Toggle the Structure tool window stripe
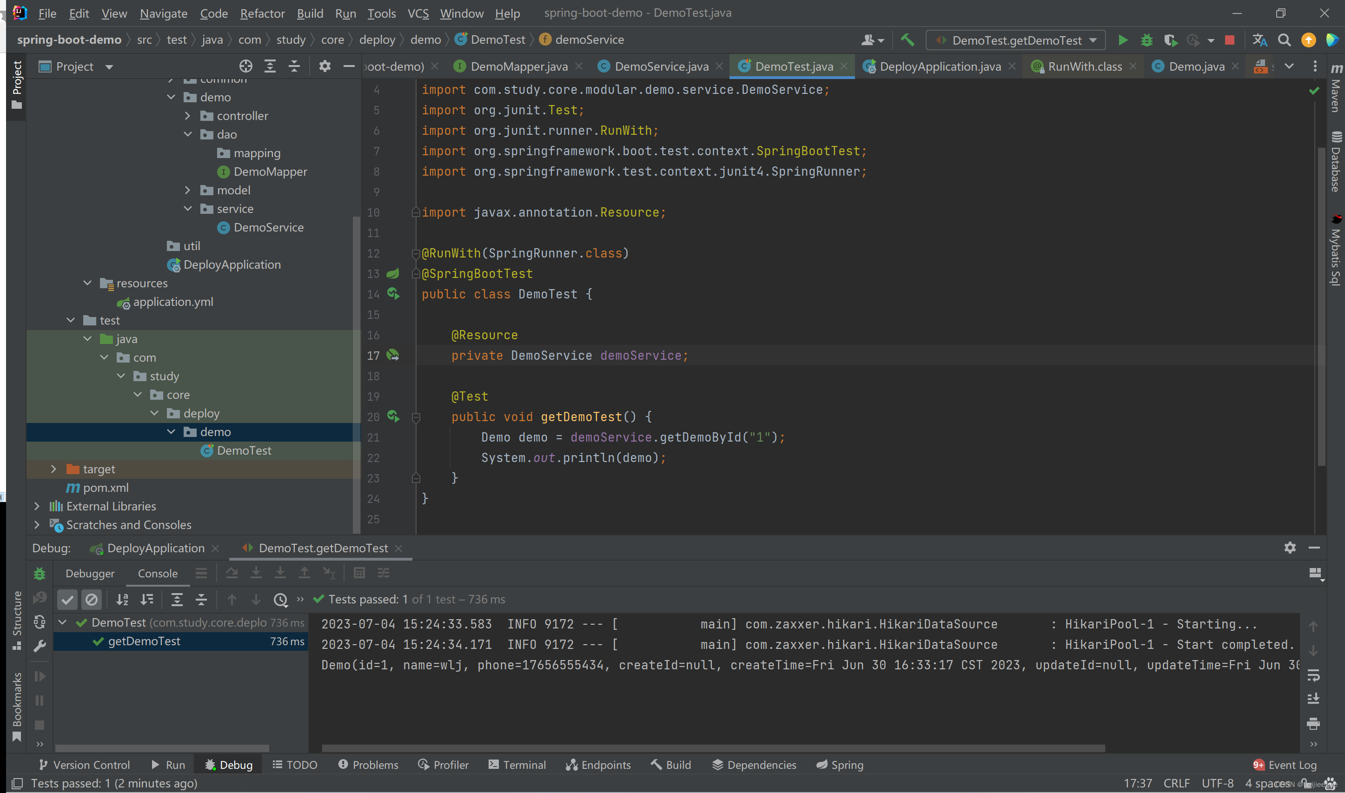This screenshot has width=1345, height=793. pos(17,620)
